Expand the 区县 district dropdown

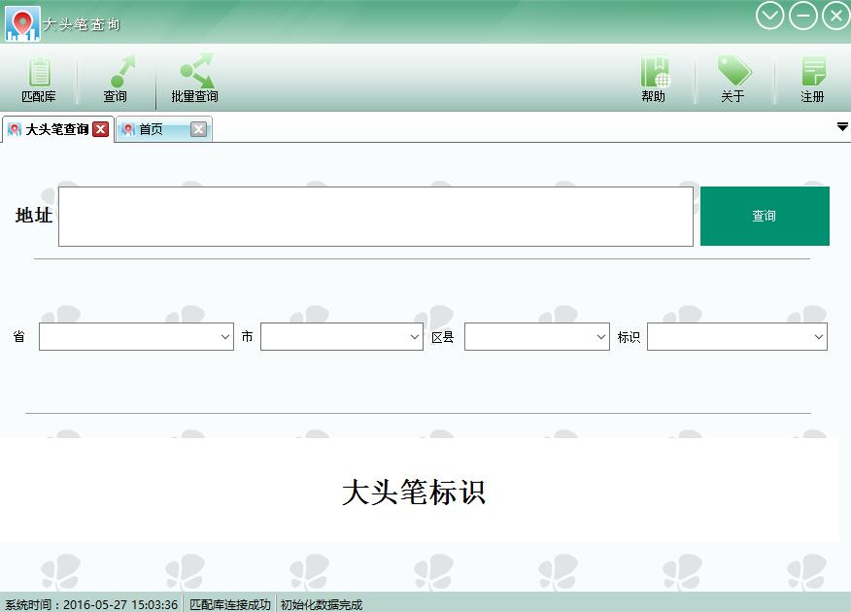click(x=537, y=336)
